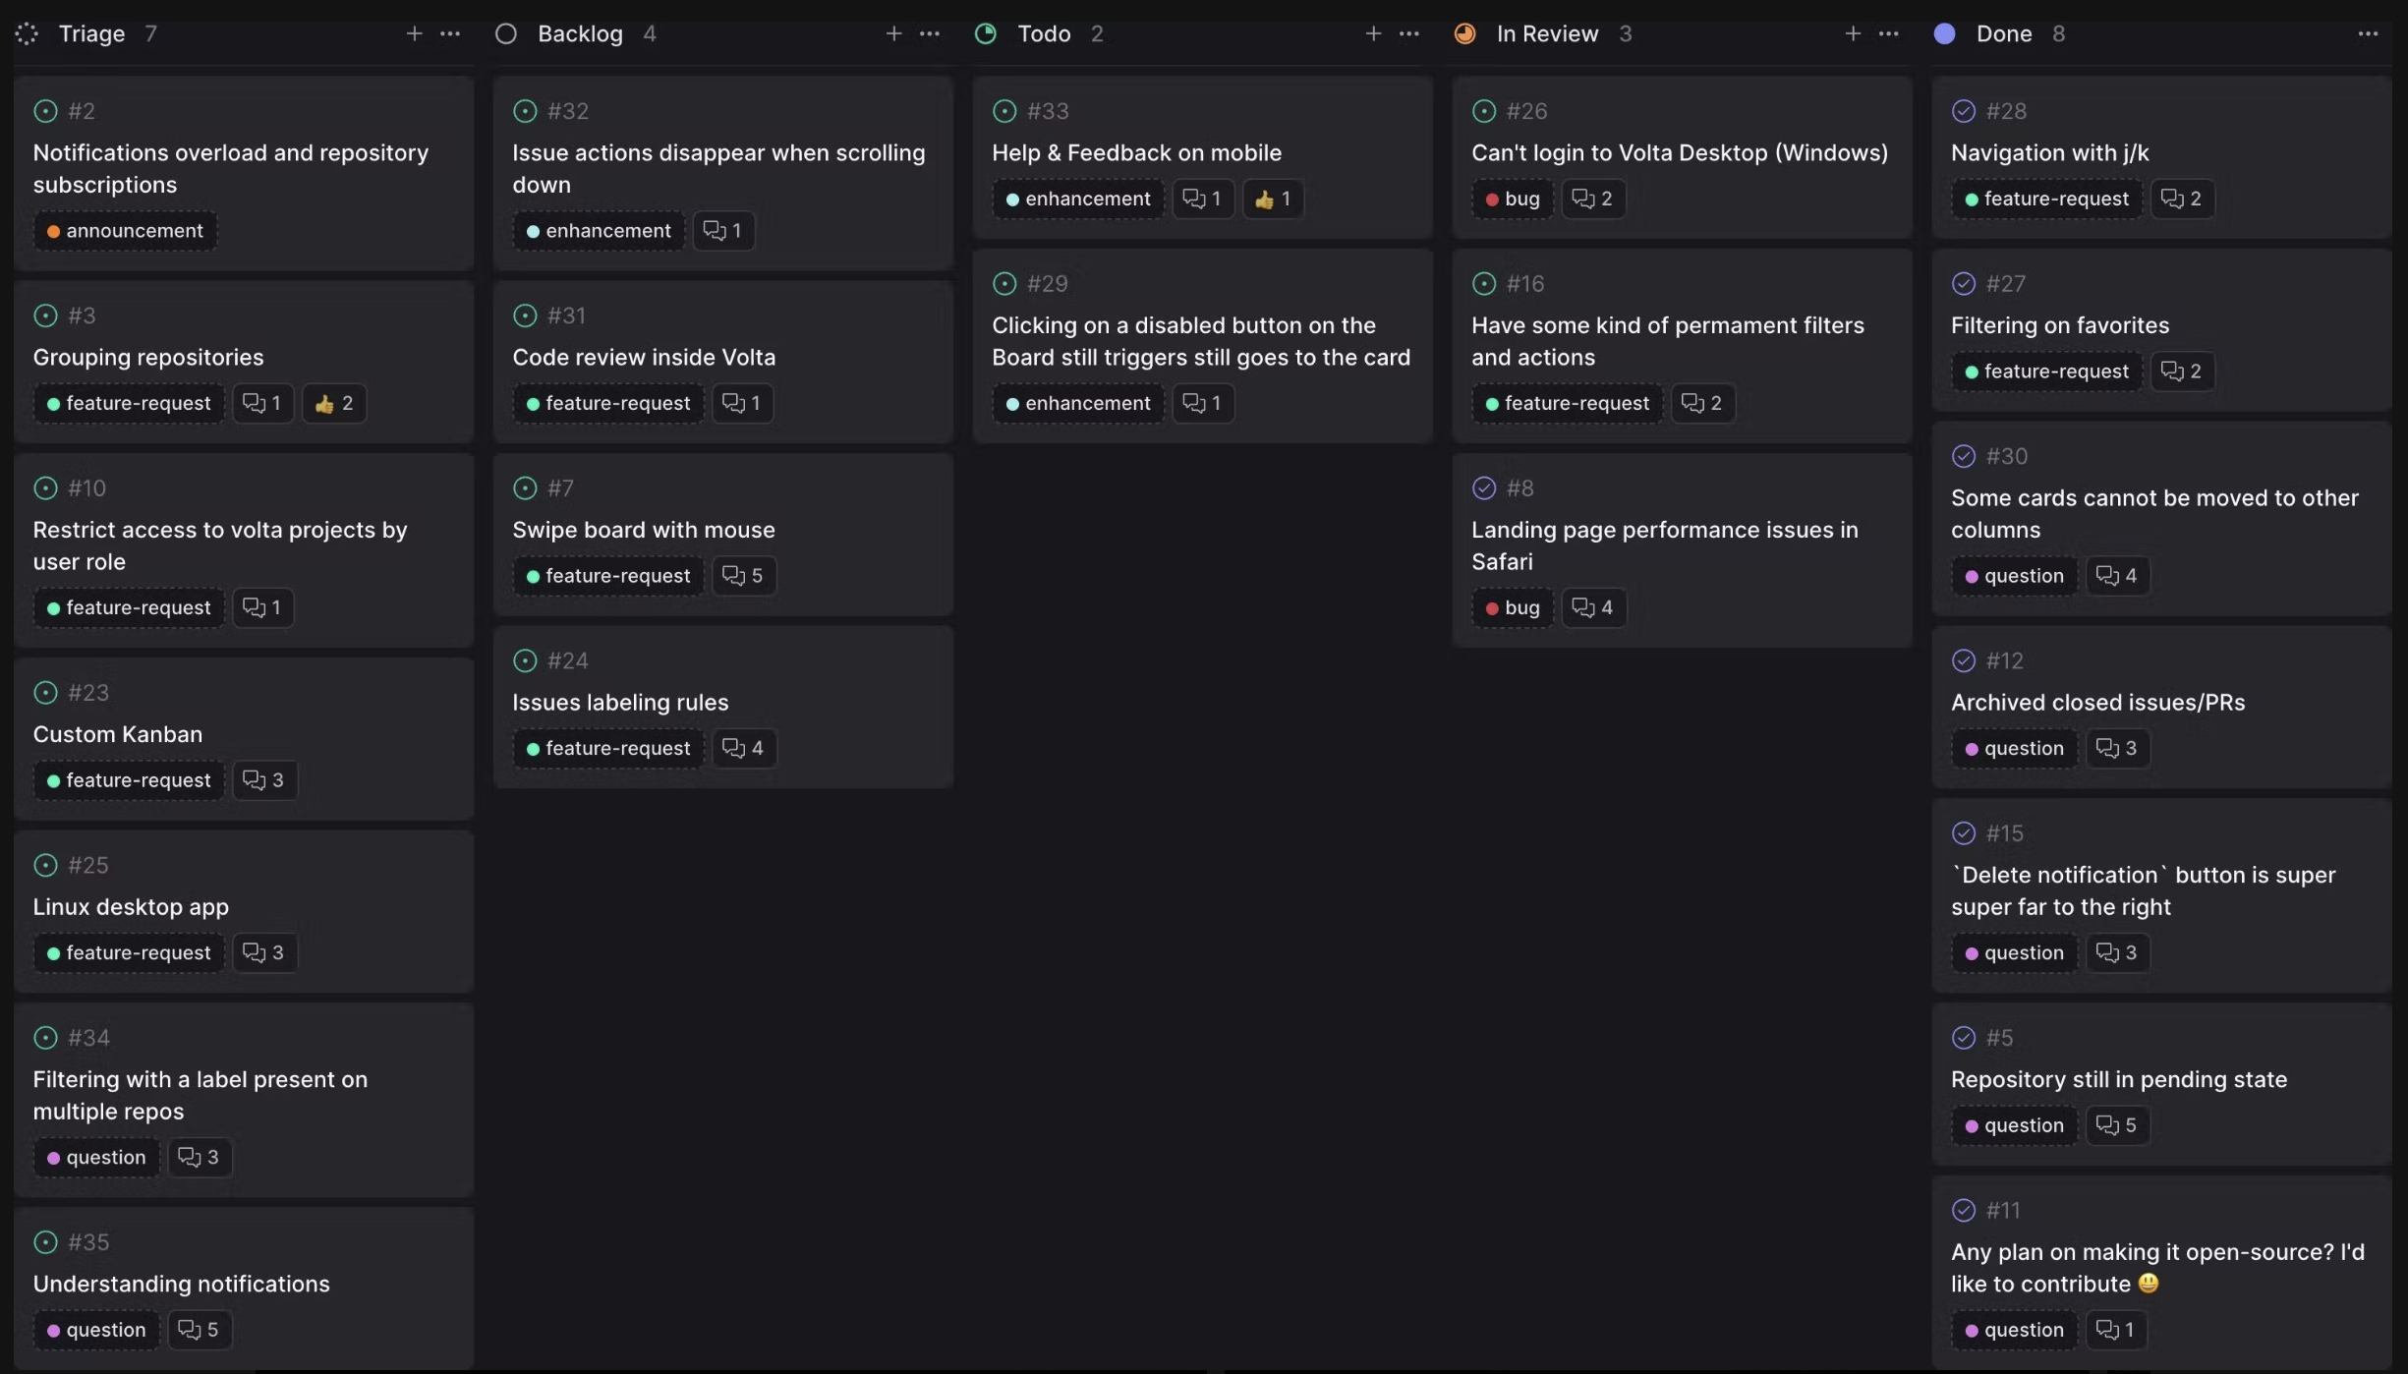Click the plus icon in Triage column
The height and width of the screenshot is (1374, 2408).
point(414,34)
